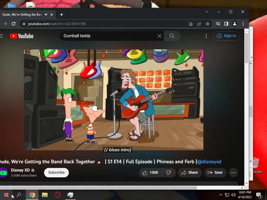Clear the search text with the X

point(160,36)
